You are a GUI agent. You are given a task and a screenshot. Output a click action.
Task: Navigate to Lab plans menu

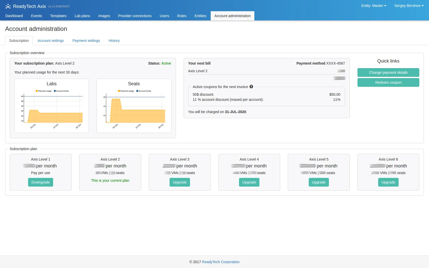point(82,16)
